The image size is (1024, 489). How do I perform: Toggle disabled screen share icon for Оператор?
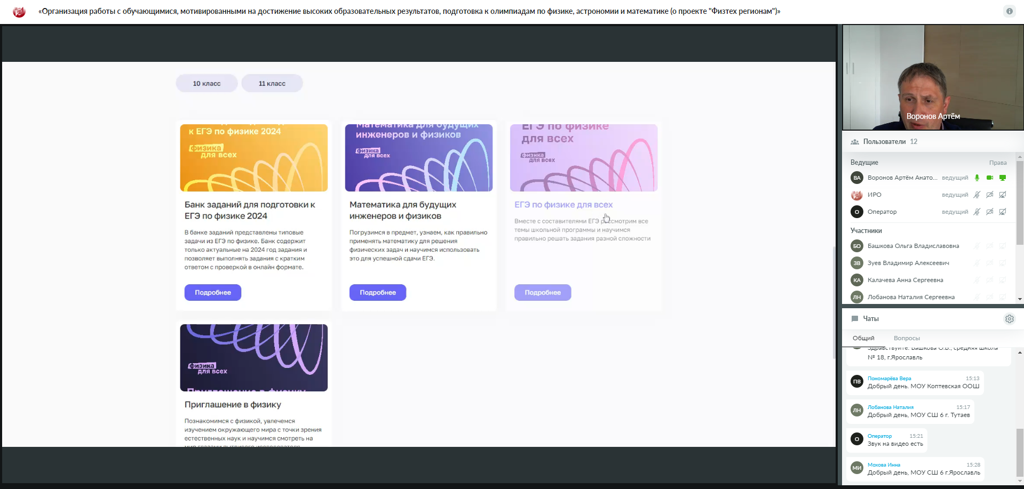[1003, 212]
